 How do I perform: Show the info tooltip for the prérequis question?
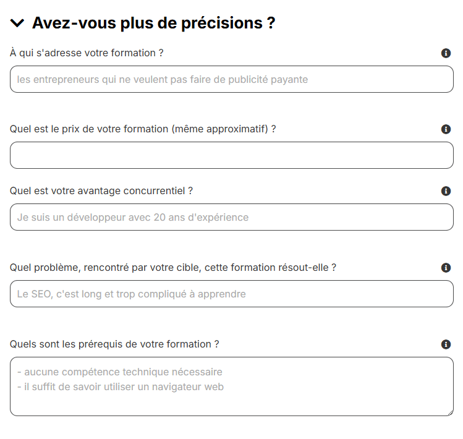pyautogui.click(x=446, y=344)
